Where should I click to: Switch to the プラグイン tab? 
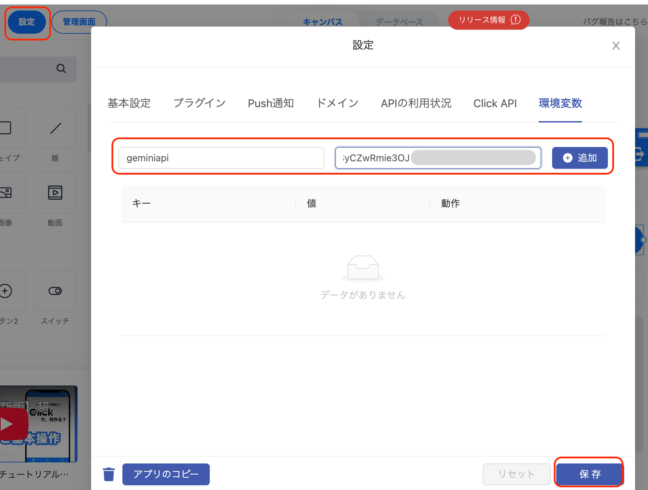pyautogui.click(x=199, y=103)
